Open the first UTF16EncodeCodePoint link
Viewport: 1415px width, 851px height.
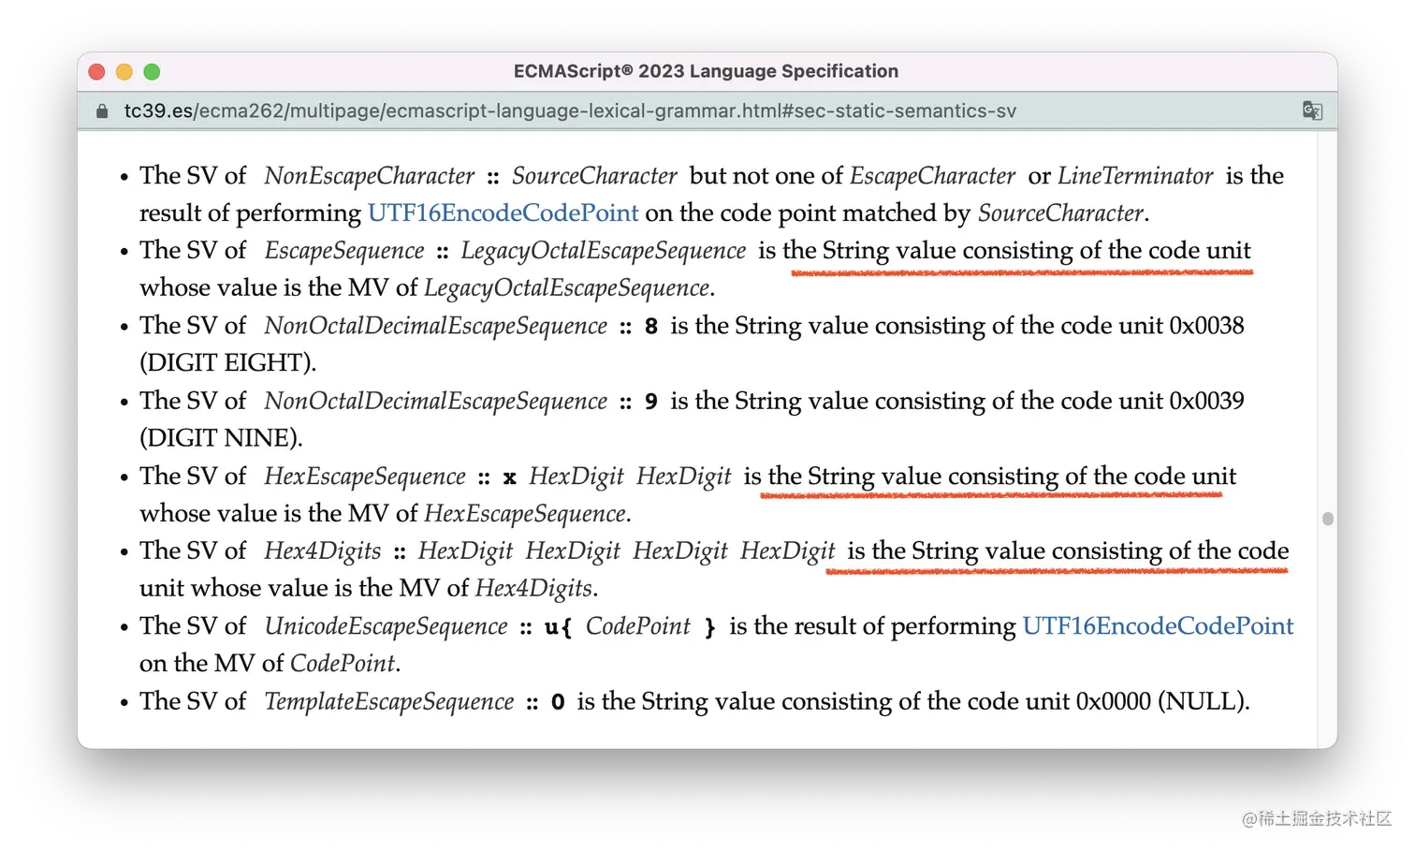[503, 213]
